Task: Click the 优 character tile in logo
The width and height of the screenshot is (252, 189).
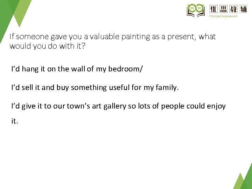Action: coord(213,9)
